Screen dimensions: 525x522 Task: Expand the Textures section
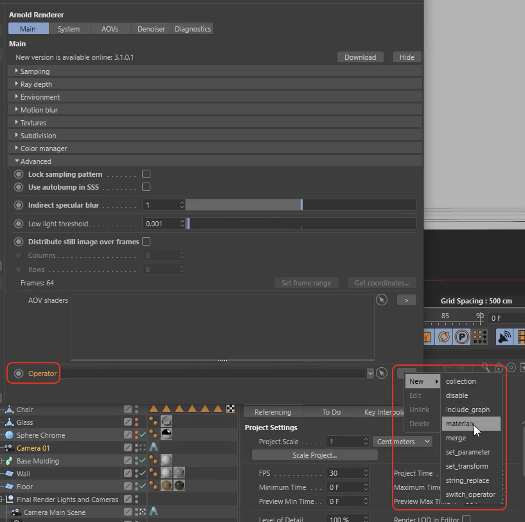(x=215, y=123)
